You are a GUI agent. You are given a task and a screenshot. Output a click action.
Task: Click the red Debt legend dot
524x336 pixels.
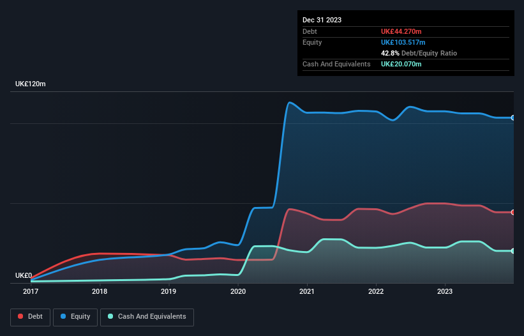(20, 316)
